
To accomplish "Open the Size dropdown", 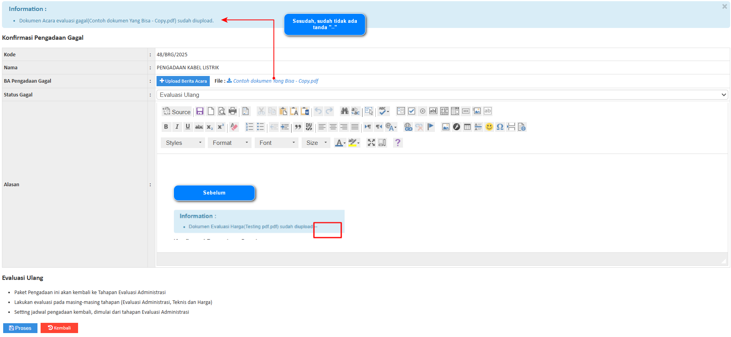I will click(x=316, y=143).
